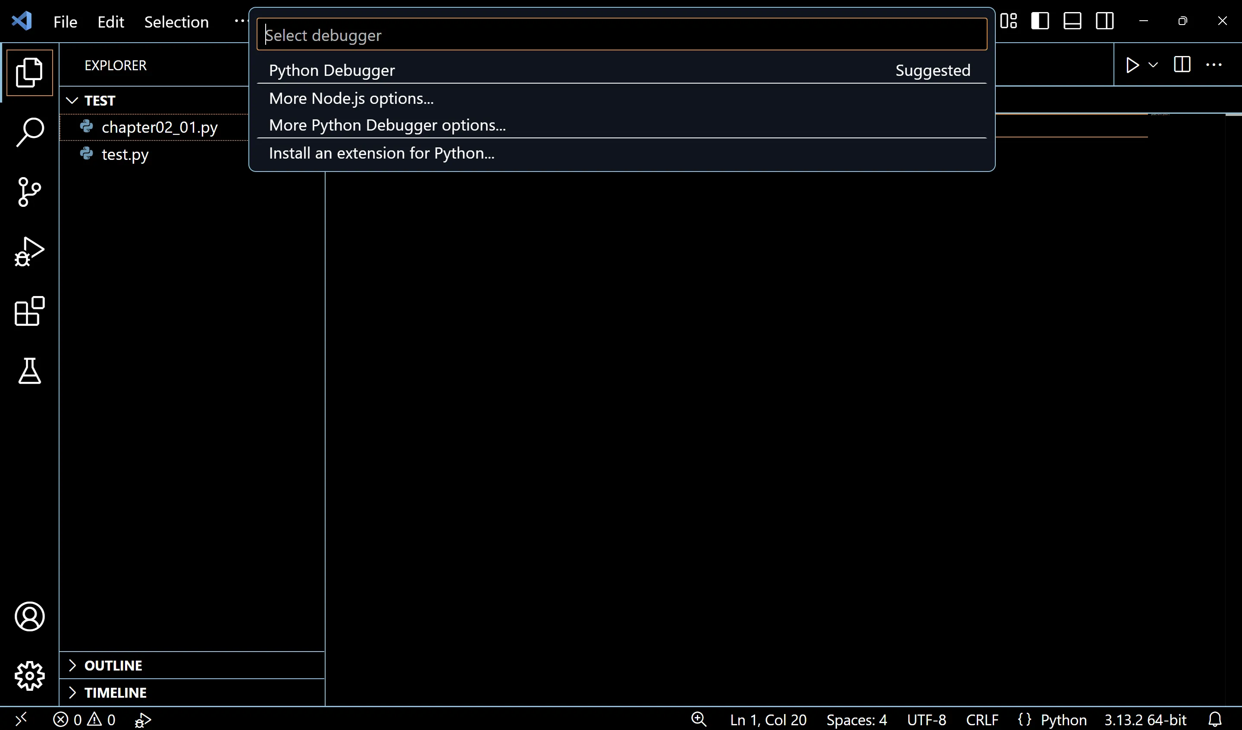Open the Explorer view in activity bar

coord(30,72)
